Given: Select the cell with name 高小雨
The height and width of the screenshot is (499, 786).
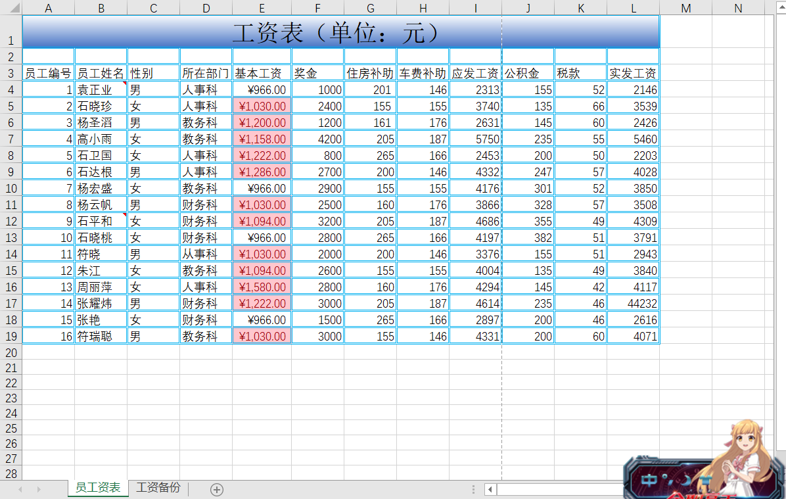Looking at the screenshot, I should [x=101, y=139].
